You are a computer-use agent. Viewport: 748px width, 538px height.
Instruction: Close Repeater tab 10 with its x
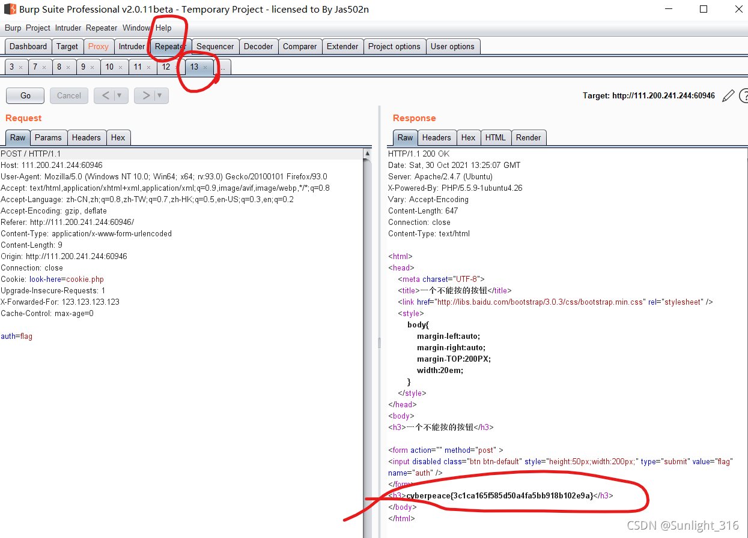tap(120, 67)
